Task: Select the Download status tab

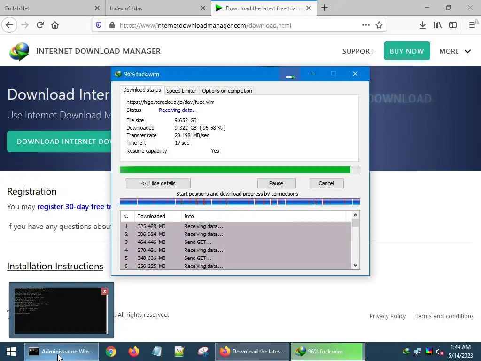Action: pyautogui.click(x=142, y=90)
